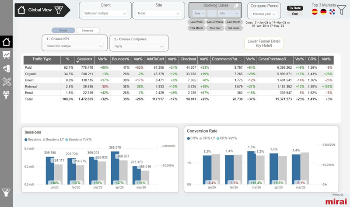Open the pencil and ruler tools page
The height and width of the screenshot is (207, 350).
(6, 82)
